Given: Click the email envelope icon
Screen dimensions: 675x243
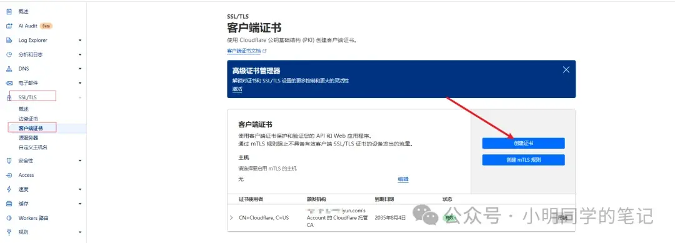Looking at the screenshot, I should [x=9, y=83].
